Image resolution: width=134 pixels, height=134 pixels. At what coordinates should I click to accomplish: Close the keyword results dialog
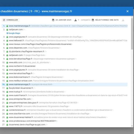[128, 11]
